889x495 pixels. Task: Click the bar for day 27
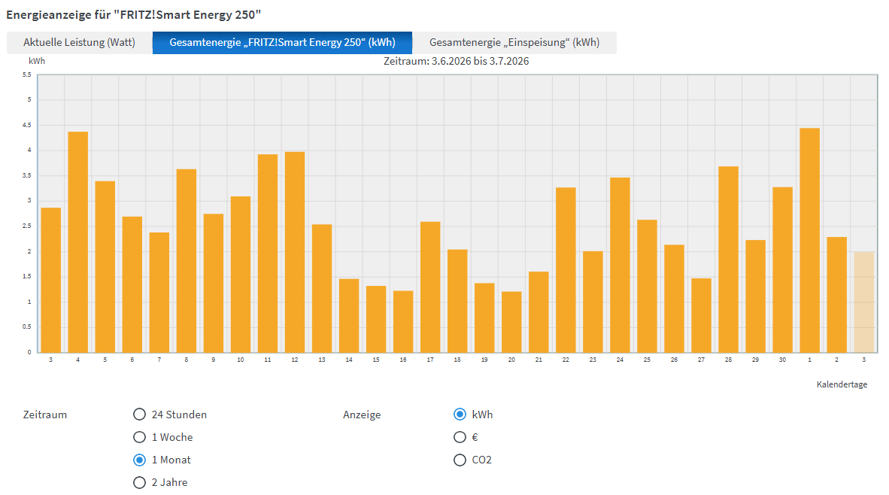[x=701, y=315]
